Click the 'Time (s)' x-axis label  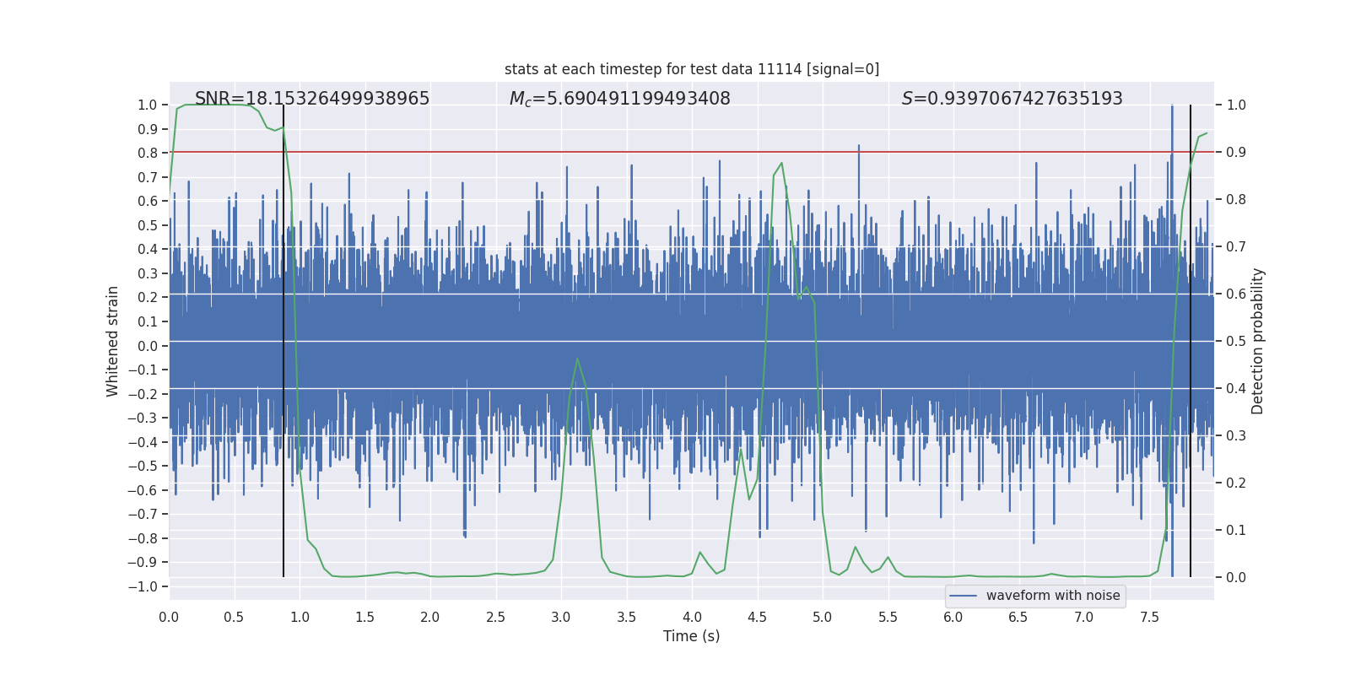691,636
